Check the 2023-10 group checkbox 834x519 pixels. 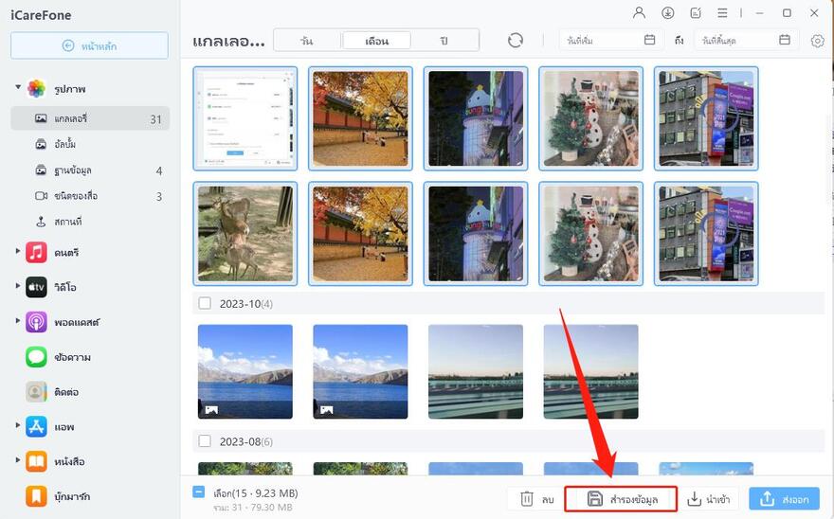(205, 303)
